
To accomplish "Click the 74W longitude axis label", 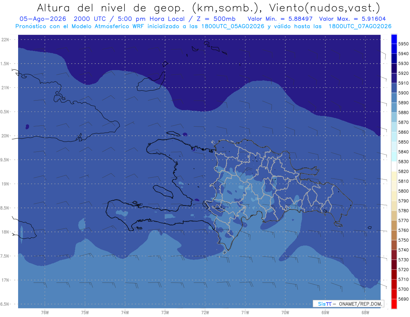I will coord(125,313).
